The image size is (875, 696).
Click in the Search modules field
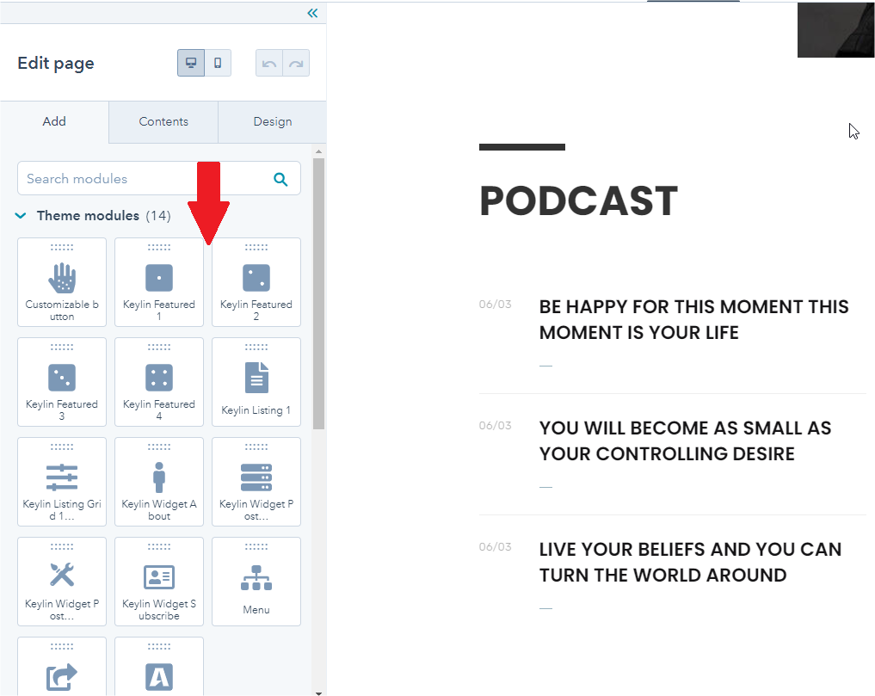pyautogui.click(x=142, y=179)
